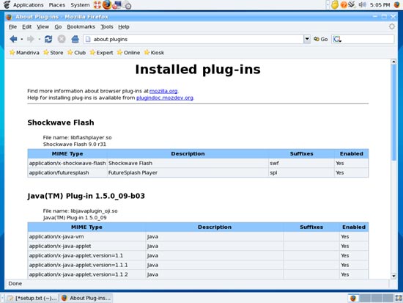This screenshot has height=303, width=403.
Task: Click the show desktop icon in bottom panel
Action: [399, 298]
